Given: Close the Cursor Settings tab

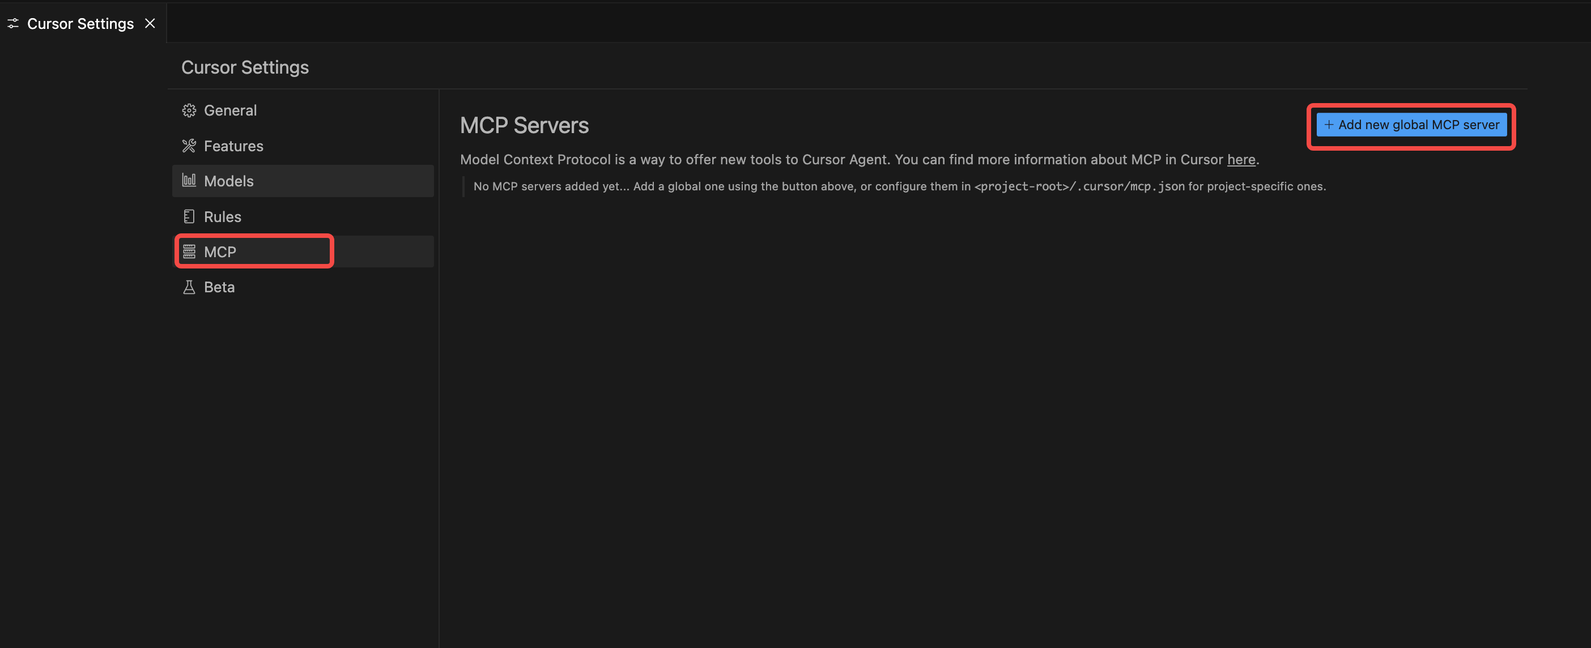Looking at the screenshot, I should click(150, 23).
